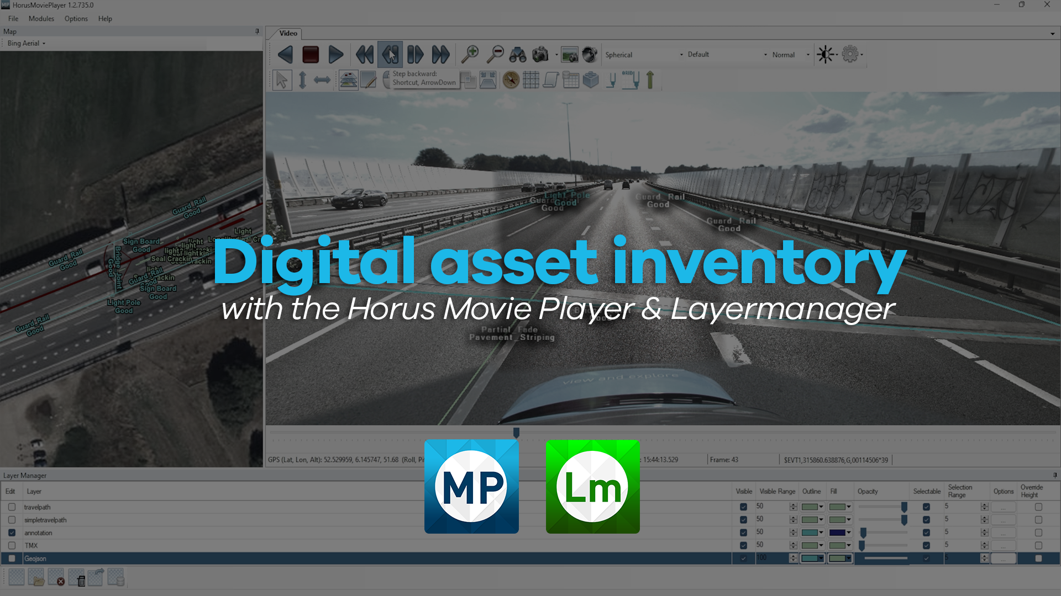This screenshot has height=596, width=1061.
Task: Open the Spherical view mode dropdown
Action: click(681, 55)
